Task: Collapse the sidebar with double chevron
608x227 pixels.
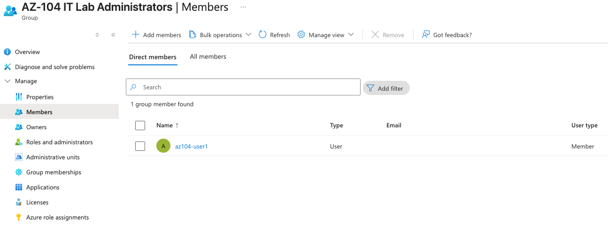Action: point(113,35)
